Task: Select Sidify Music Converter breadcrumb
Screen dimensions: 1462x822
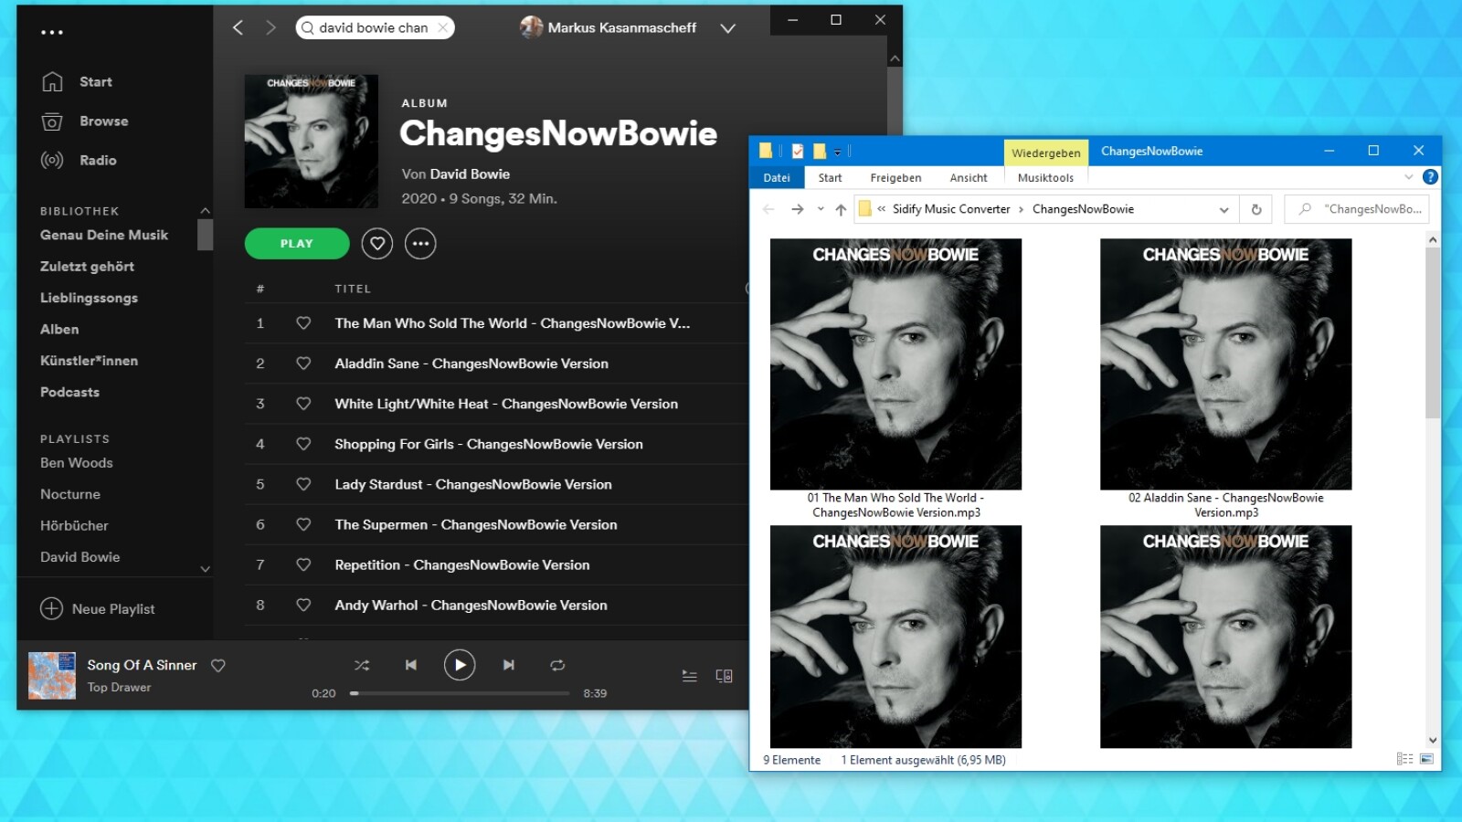Action: tap(951, 209)
